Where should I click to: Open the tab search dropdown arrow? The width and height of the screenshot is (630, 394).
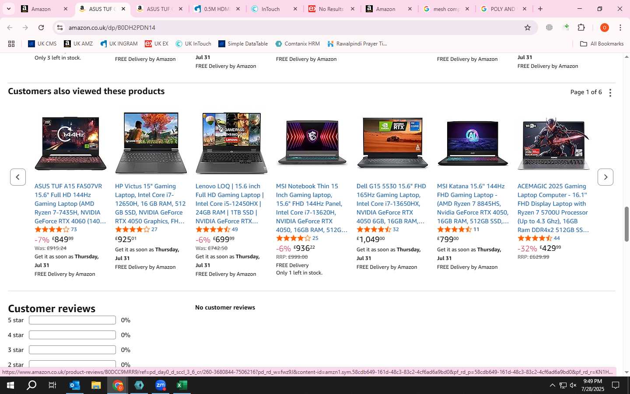click(8, 9)
